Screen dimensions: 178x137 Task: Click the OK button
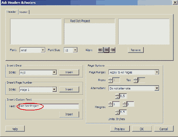click(142, 129)
